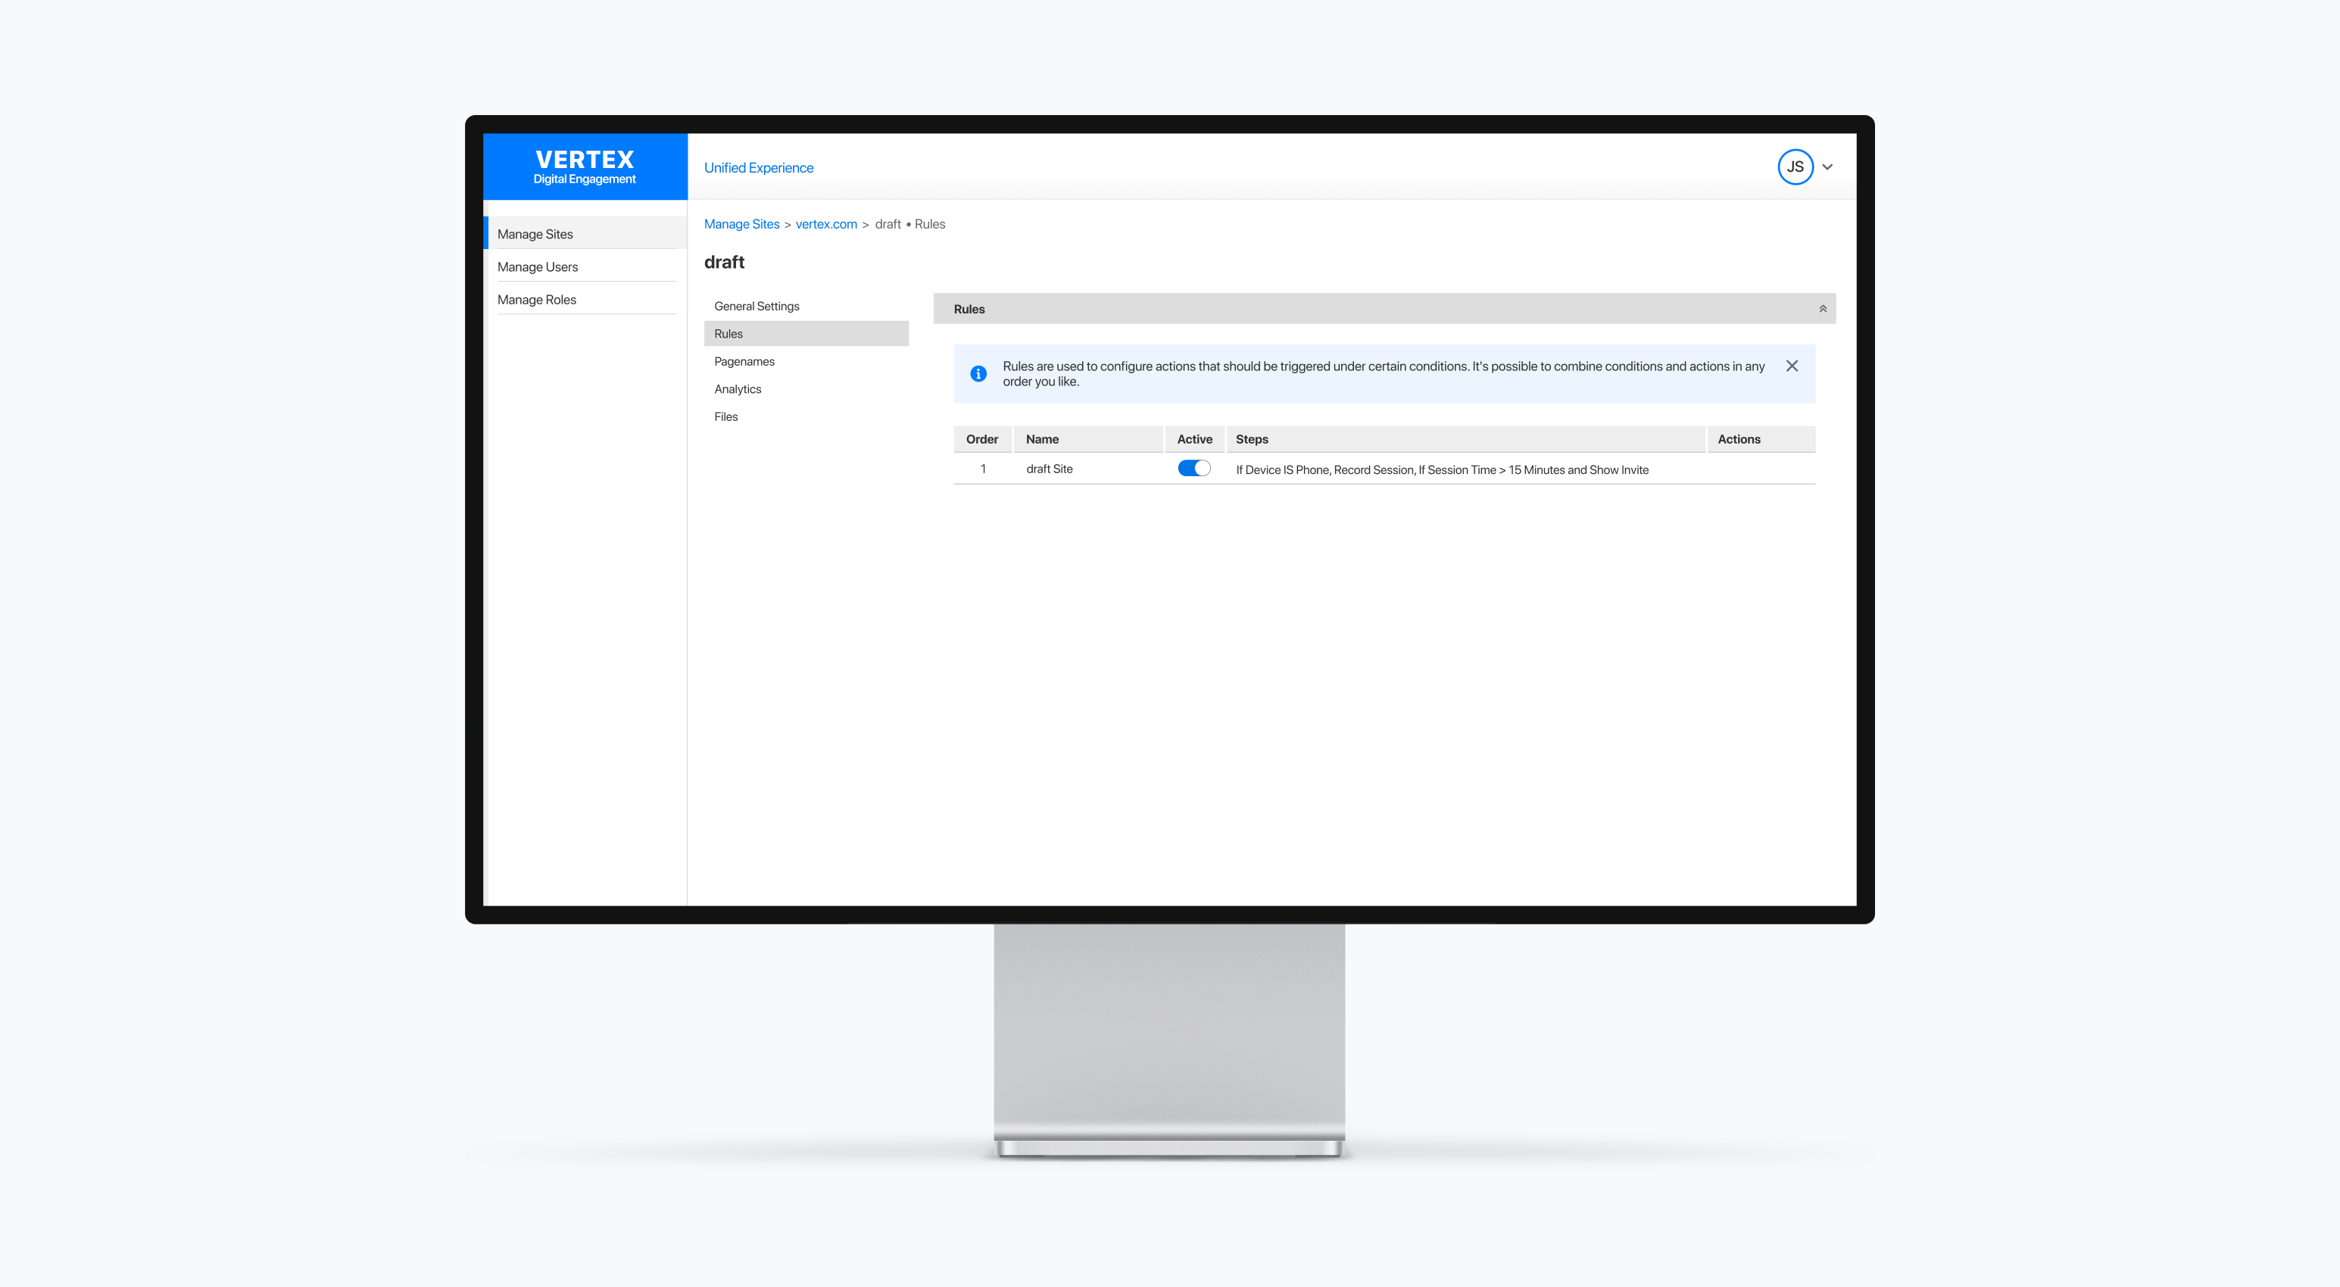2340x1287 pixels.
Task: Open Manage Roles from the sidebar
Action: (x=536, y=299)
